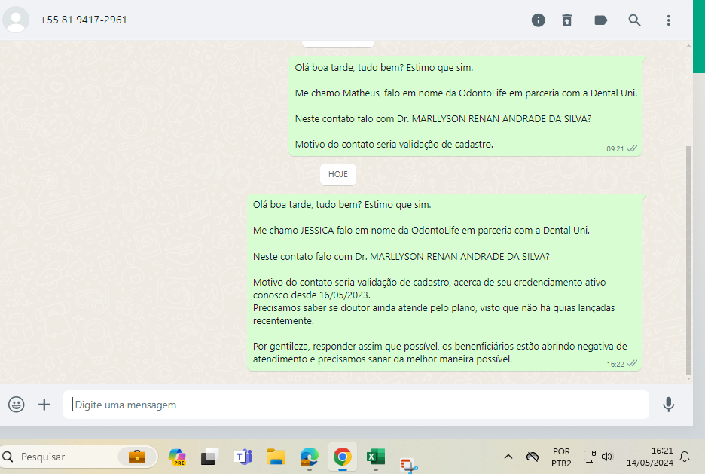The height and width of the screenshot is (474, 705).
Task: Click the network connection tray icon
Action: click(590, 457)
